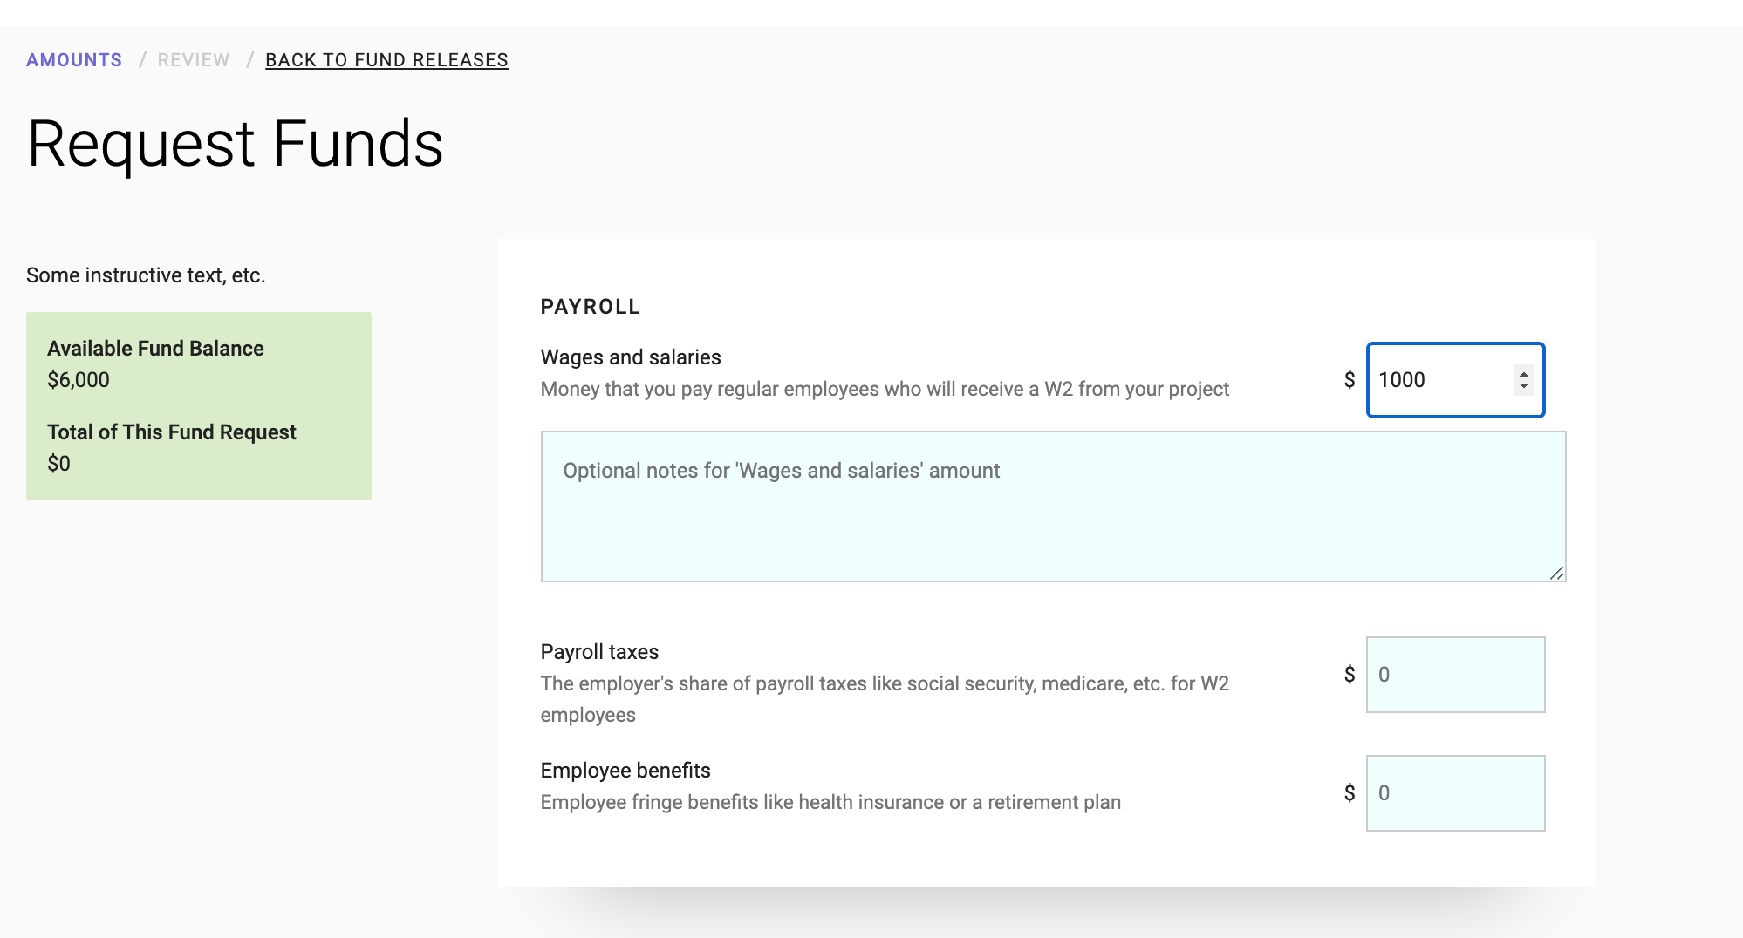Click the PAYROLL section heading

click(x=591, y=307)
